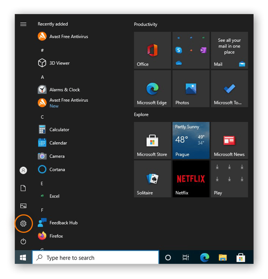The image size is (268, 279).
Task: Open the Office tile
Action: (152, 50)
